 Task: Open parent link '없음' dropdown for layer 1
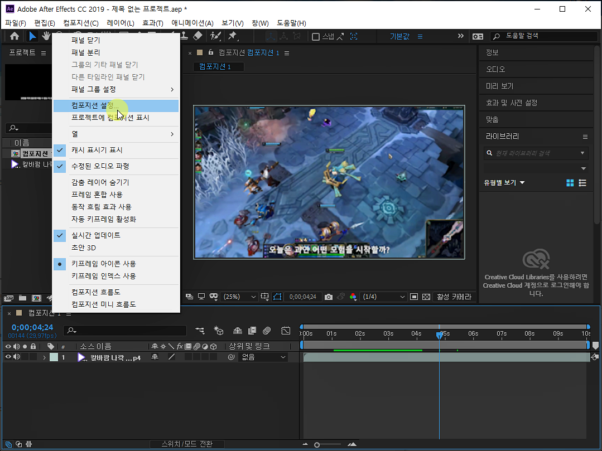point(263,357)
